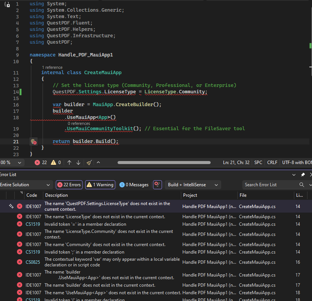312x301 pixels.
Task: Open the CS0825 error code link
Action: [33, 262]
